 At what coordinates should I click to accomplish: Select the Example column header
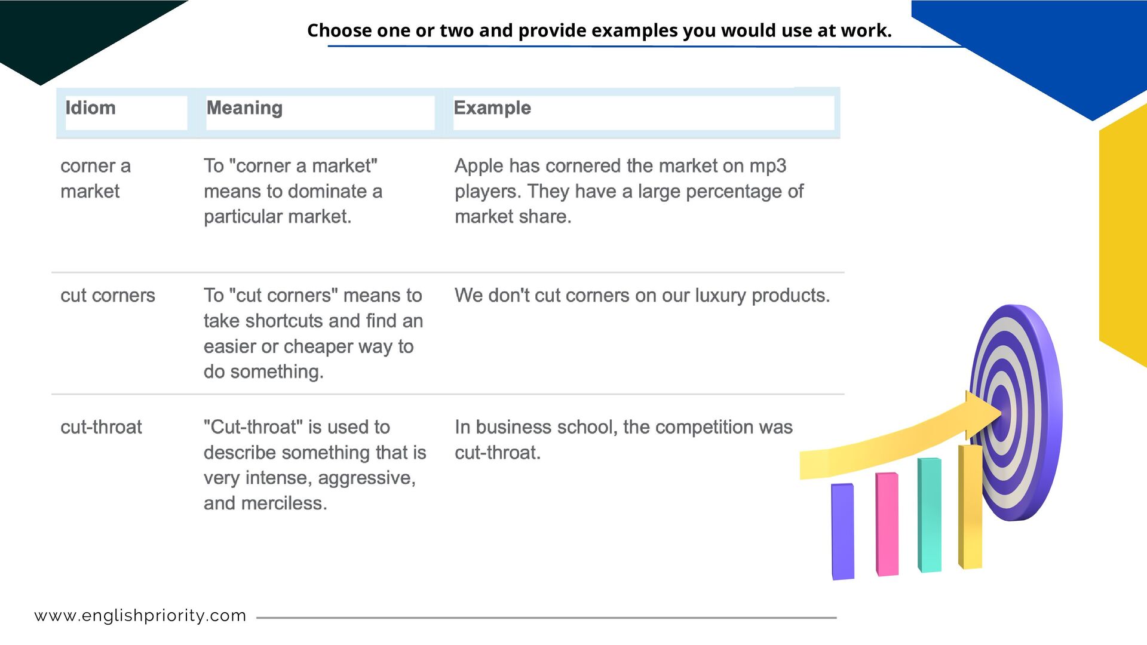click(492, 108)
